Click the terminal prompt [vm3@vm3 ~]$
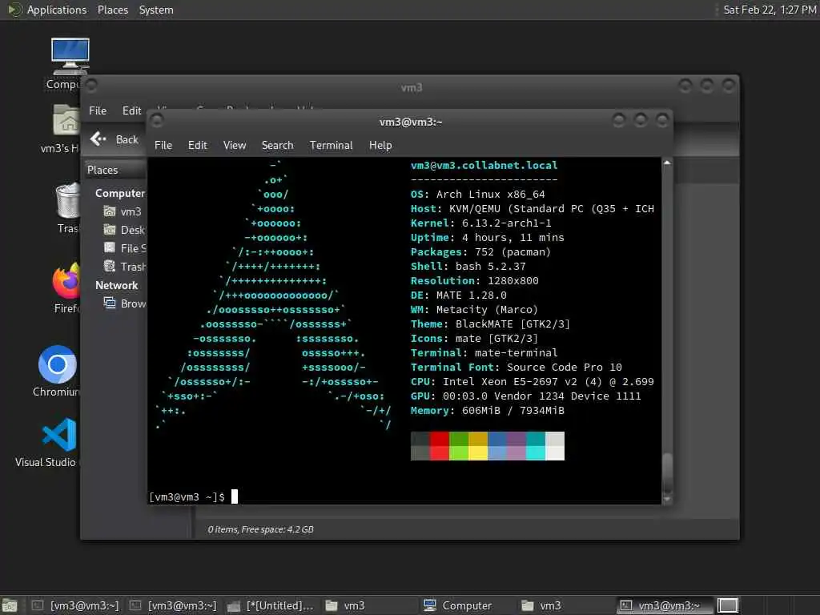 pos(187,496)
